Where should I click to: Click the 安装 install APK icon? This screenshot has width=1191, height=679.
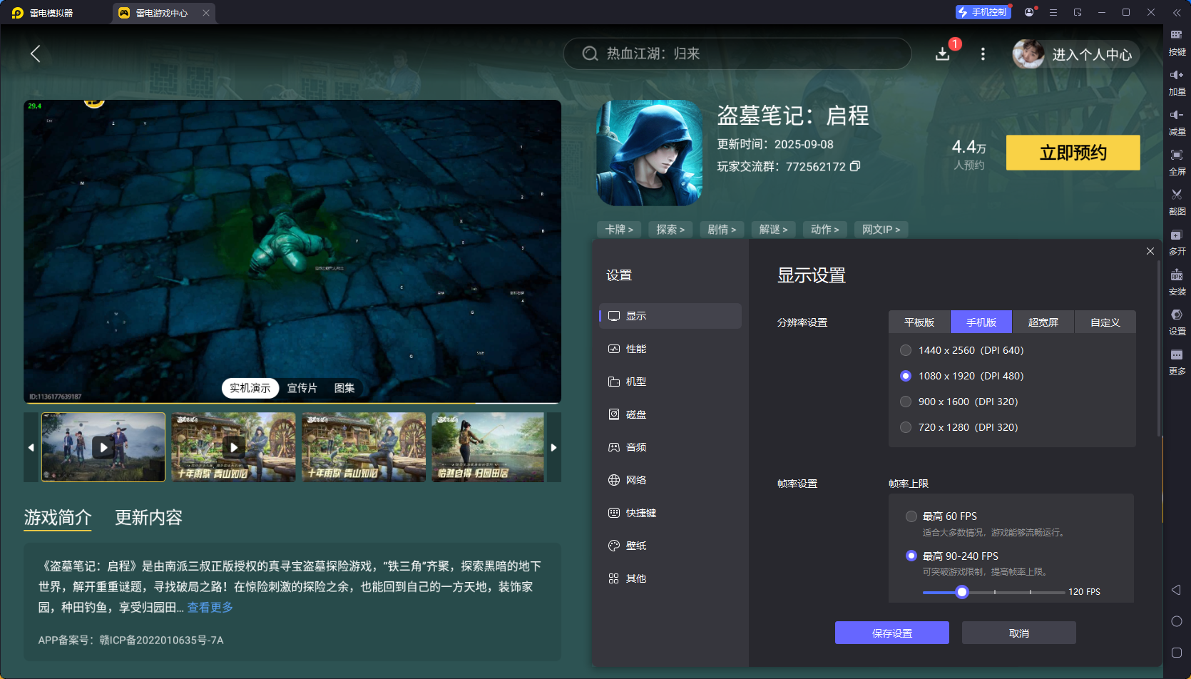1177,282
